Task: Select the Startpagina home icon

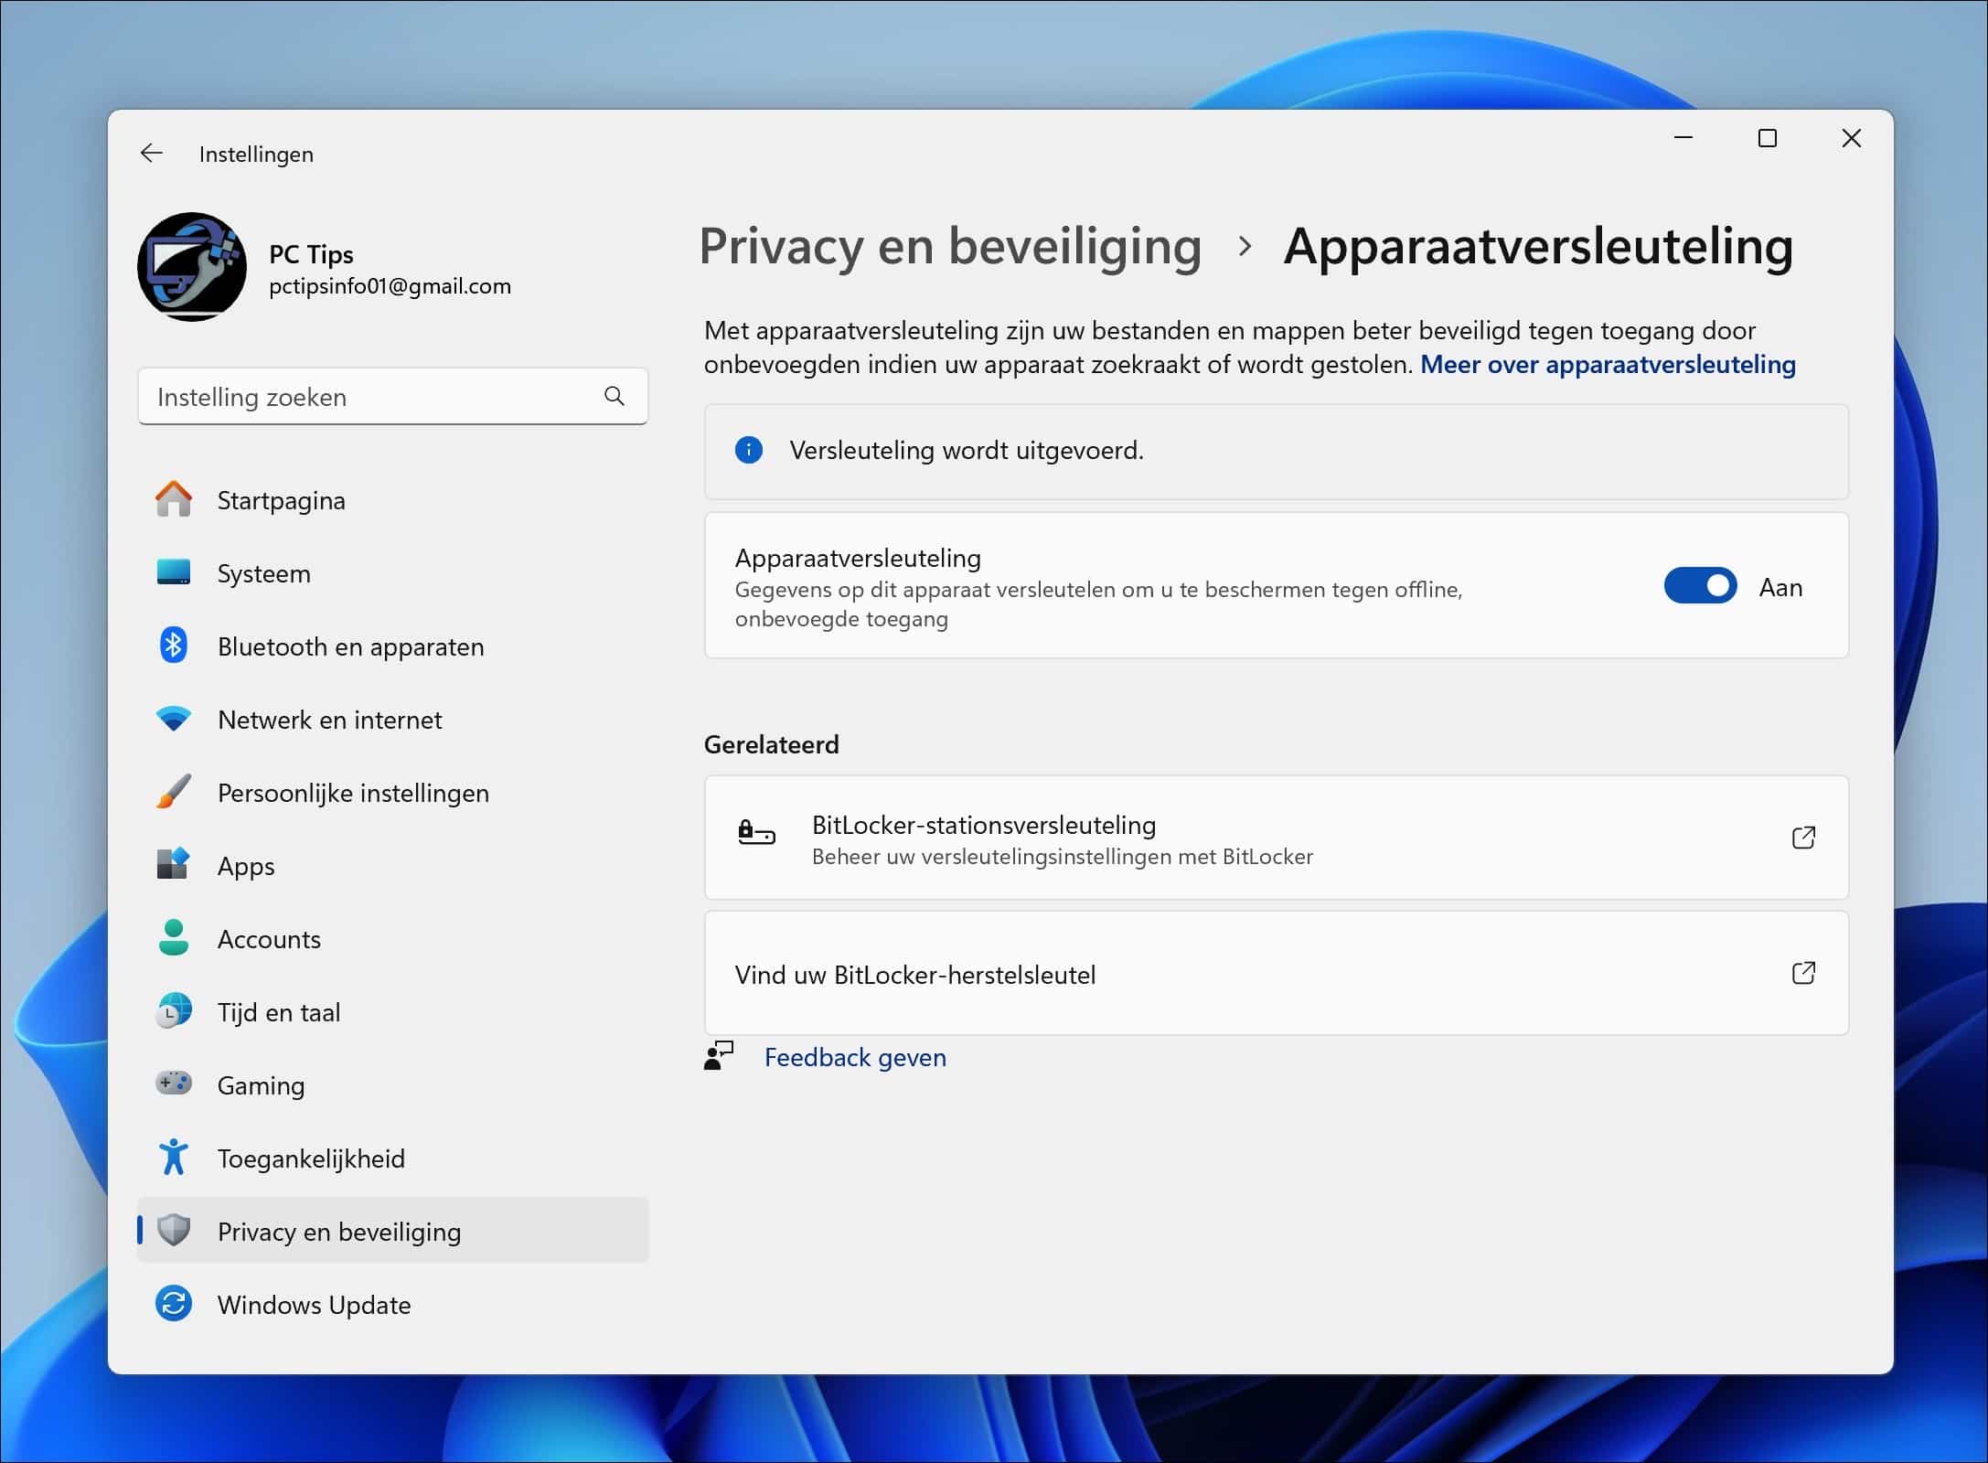Action: [x=173, y=500]
